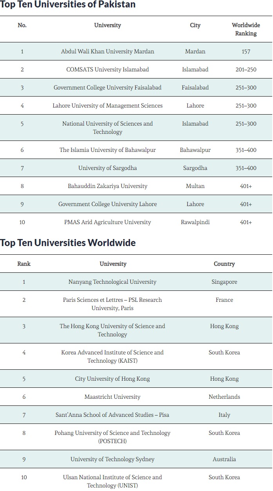Click 401+ in PMAS Arid Agriculture row

[246, 222]
